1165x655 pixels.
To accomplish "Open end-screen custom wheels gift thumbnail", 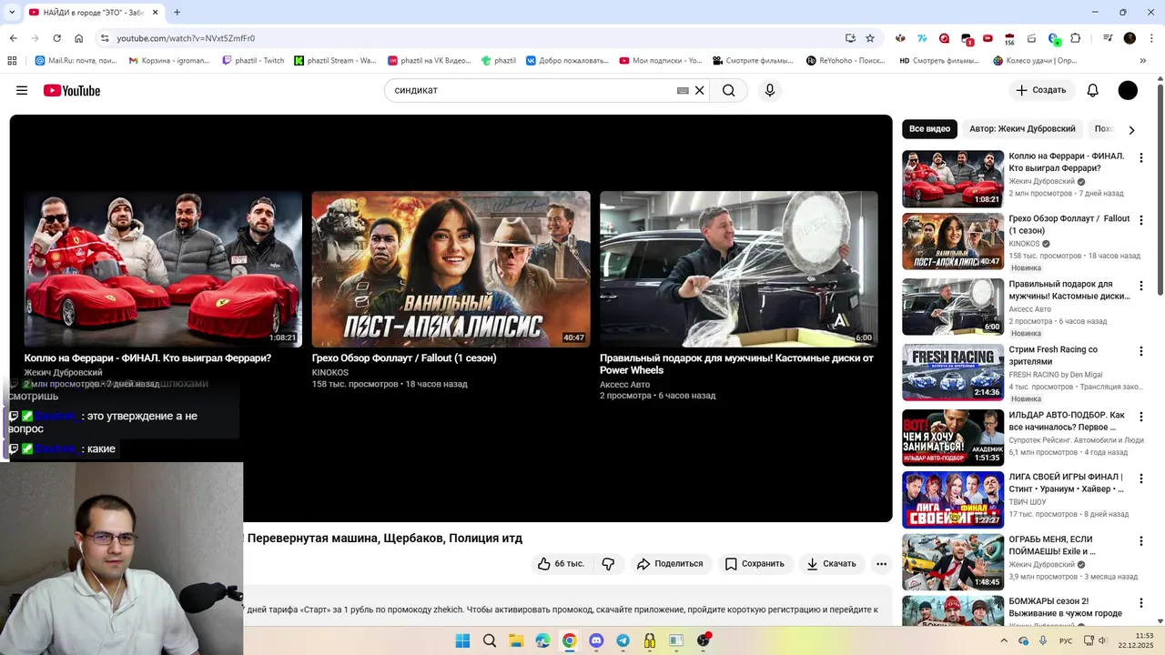I will [x=739, y=268].
